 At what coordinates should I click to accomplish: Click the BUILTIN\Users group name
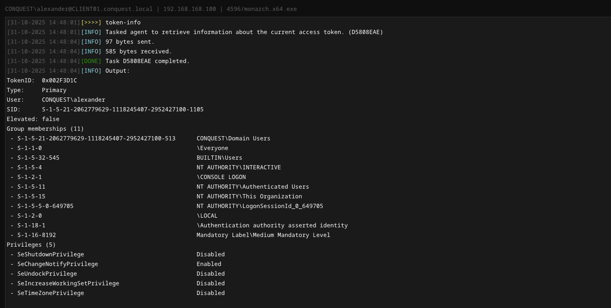(219, 158)
